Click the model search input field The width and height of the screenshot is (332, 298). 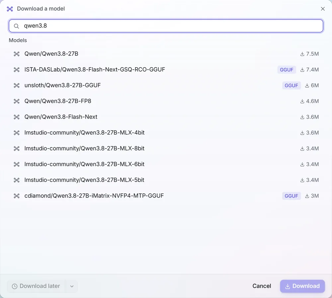(166, 26)
